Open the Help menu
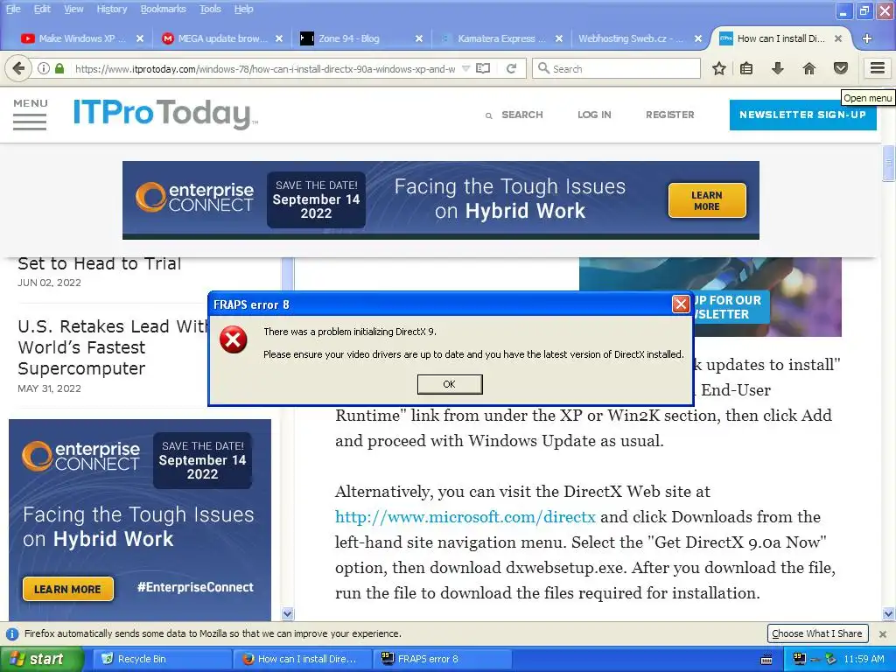896x672 pixels. [x=243, y=9]
